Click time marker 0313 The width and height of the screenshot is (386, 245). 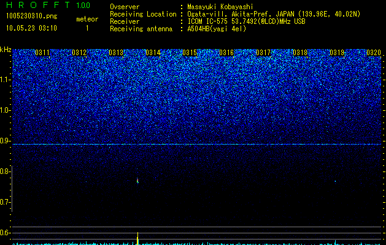pos(116,53)
